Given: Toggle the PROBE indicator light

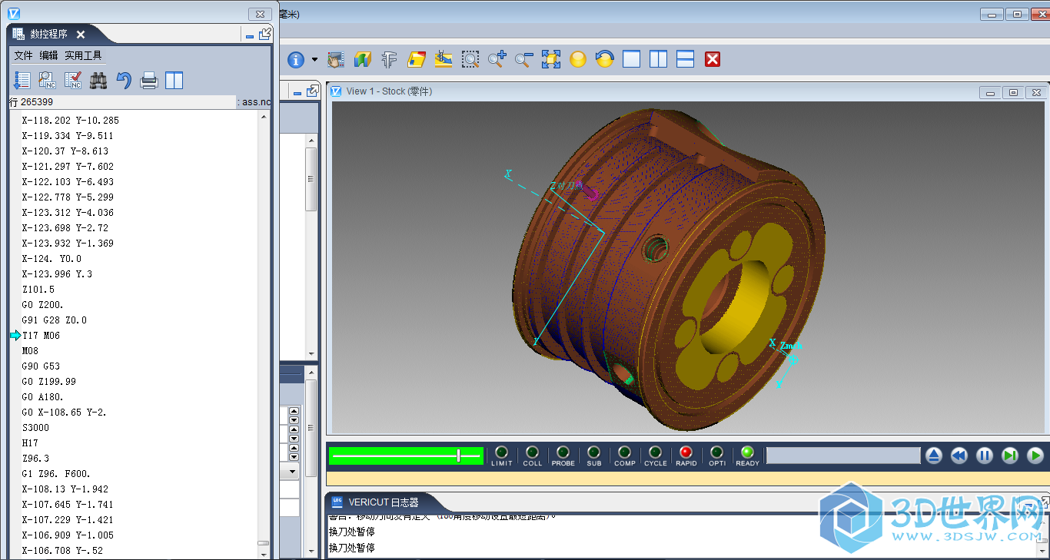Looking at the screenshot, I should click(x=563, y=452).
